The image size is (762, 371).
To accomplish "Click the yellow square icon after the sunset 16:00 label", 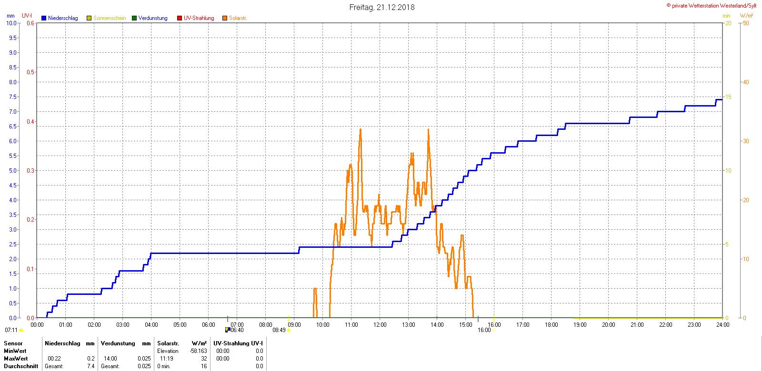I will (x=493, y=330).
